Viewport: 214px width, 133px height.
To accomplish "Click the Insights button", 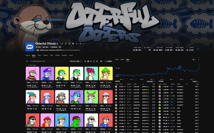I will tap(109, 61).
